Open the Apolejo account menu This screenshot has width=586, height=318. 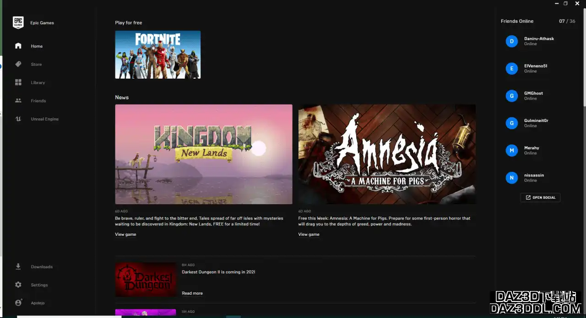(38, 303)
